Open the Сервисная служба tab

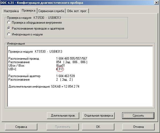(51, 11)
